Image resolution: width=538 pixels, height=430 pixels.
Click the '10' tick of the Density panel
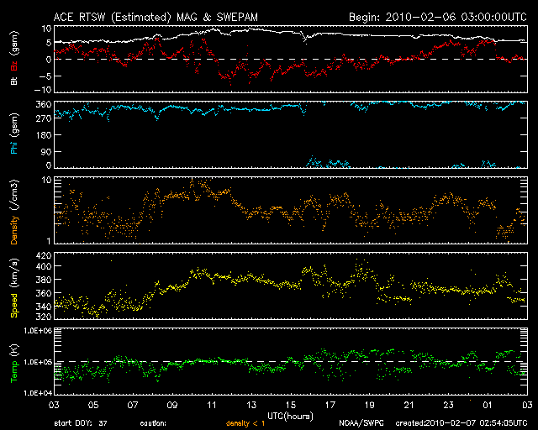tap(47, 181)
